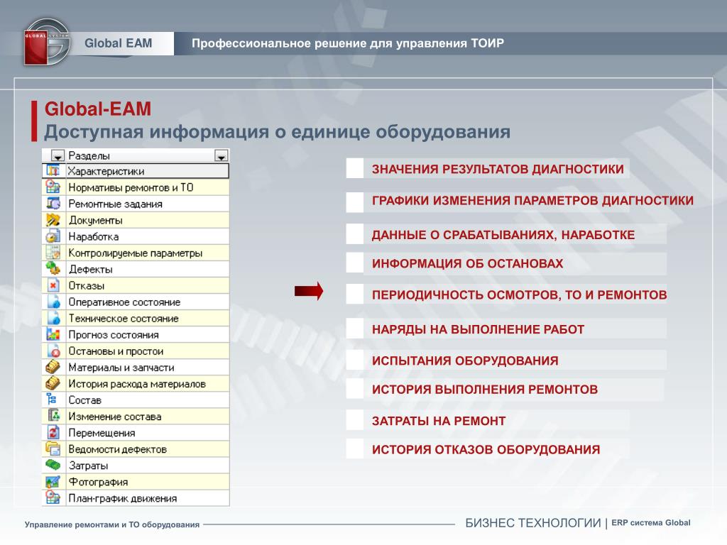The image size is (727, 545).
Task: Click the Дефекты row icon
Action: [53, 269]
